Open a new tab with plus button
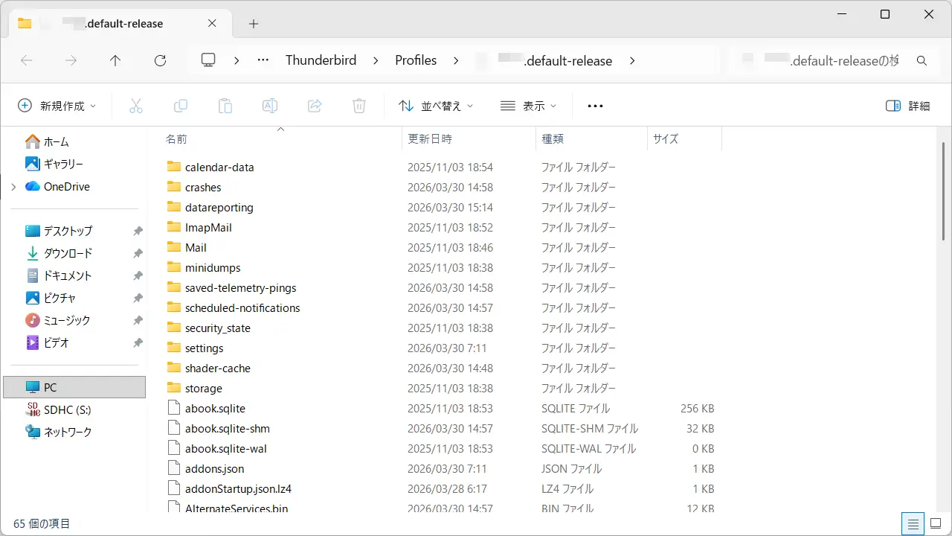 pyautogui.click(x=254, y=24)
